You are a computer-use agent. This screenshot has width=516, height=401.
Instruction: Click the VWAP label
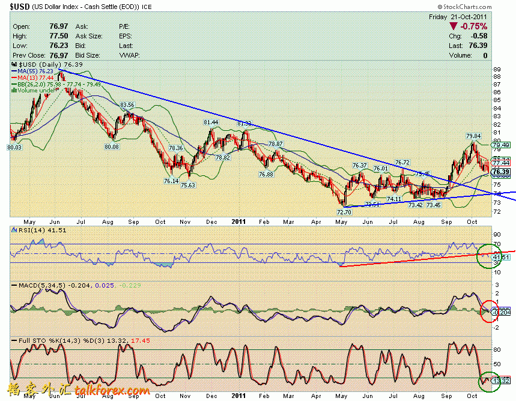129,55
